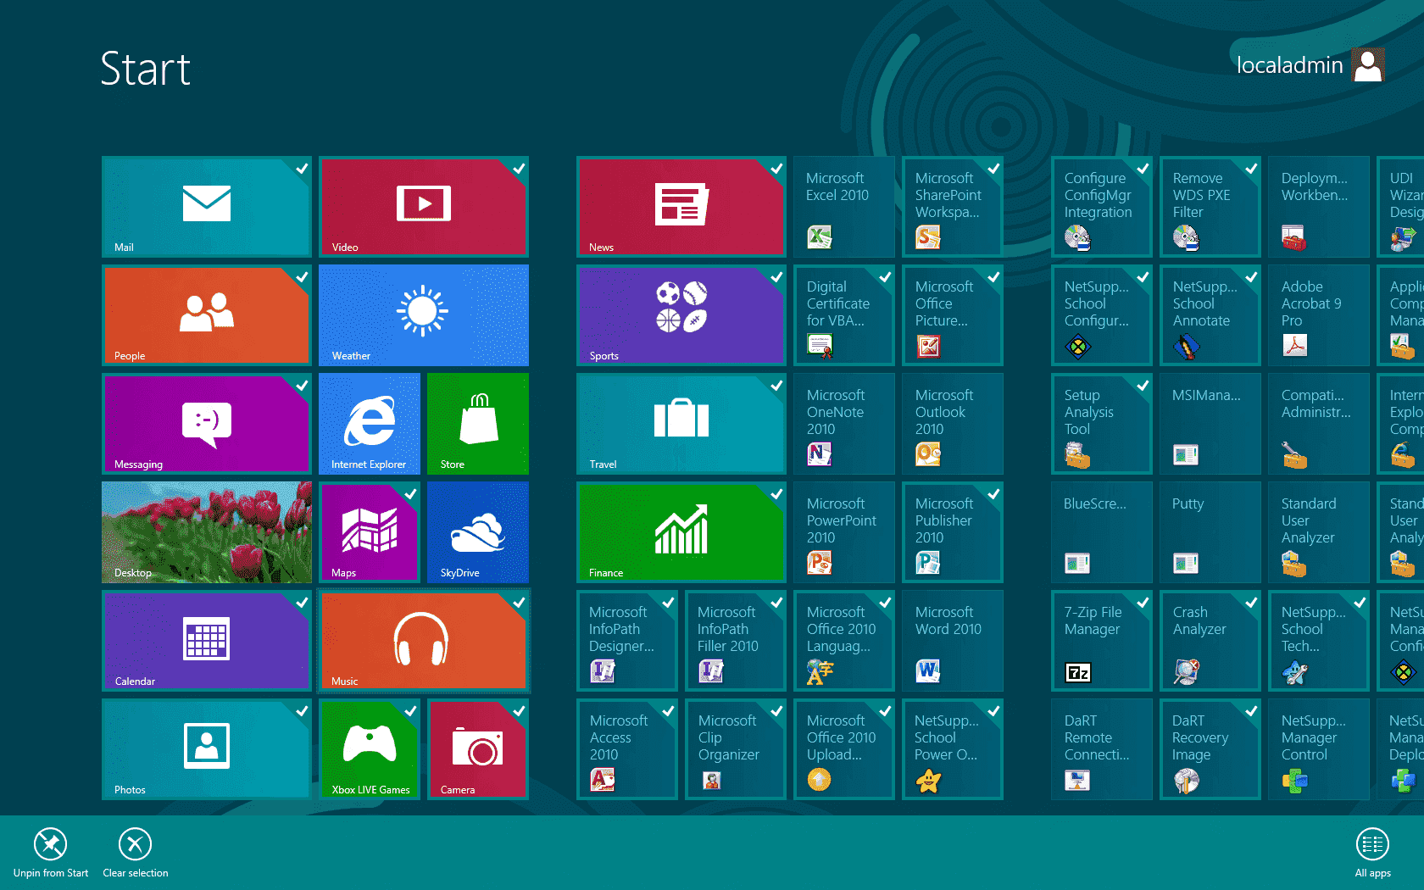
Task: Show All apps
Action: [x=1372, y=853]
